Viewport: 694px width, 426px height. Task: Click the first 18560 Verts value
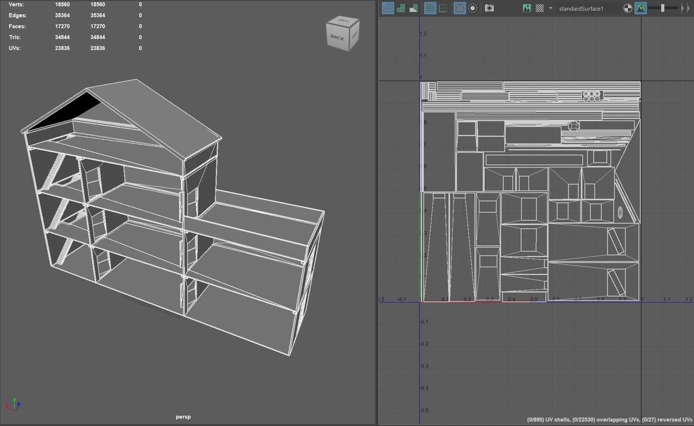[62, 4]
